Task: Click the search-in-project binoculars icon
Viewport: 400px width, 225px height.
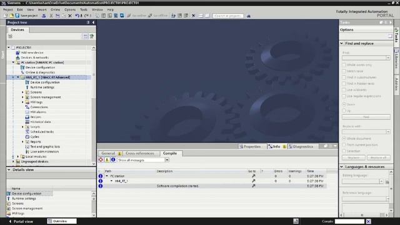Action: pyautogui.click(x=249, y=16)
